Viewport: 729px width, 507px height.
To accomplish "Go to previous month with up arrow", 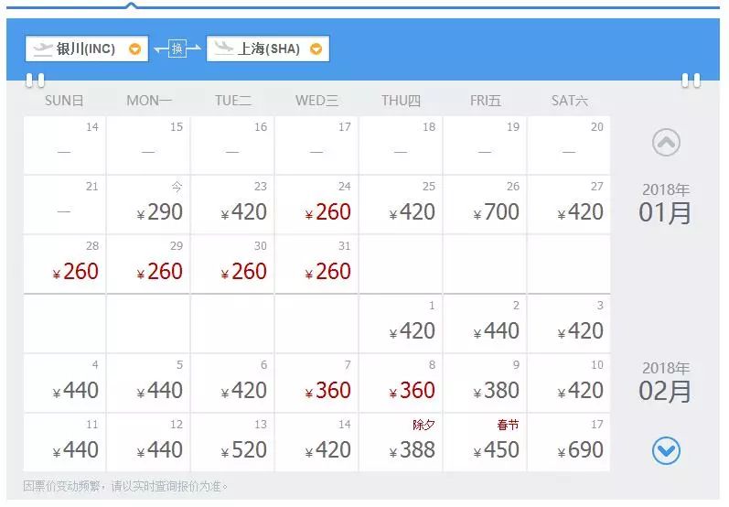I will [x=666, y=142].
